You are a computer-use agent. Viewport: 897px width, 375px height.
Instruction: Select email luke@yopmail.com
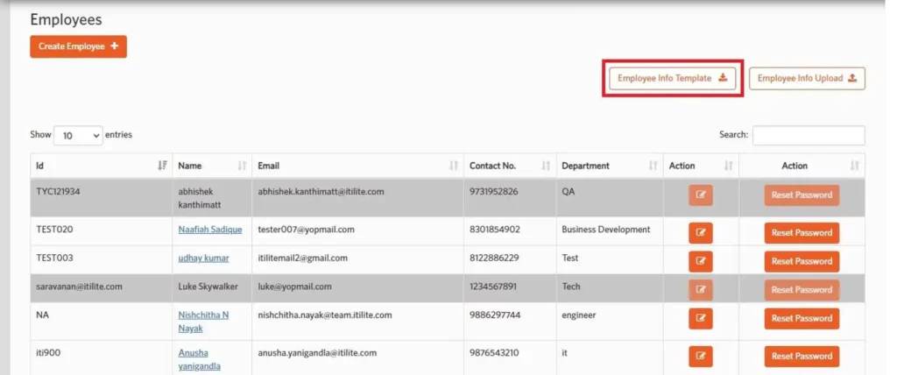point(294,287)
